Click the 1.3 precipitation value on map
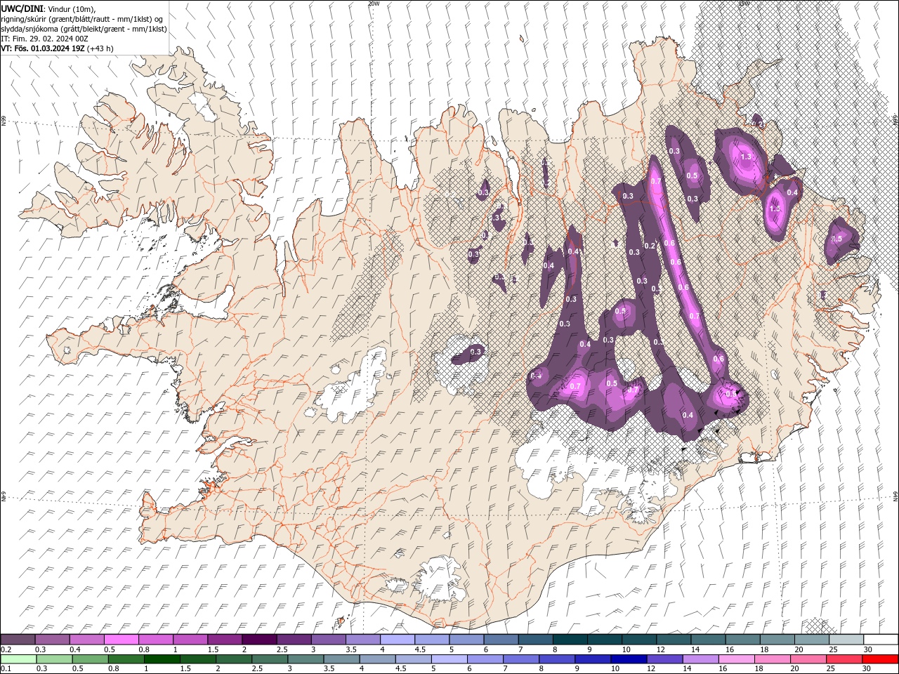Image resolution: width=899 pixels, height=674 pixels. [x=746, y=157]
